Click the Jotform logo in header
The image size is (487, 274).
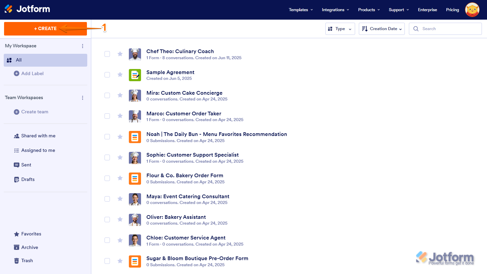click(27, 9)
